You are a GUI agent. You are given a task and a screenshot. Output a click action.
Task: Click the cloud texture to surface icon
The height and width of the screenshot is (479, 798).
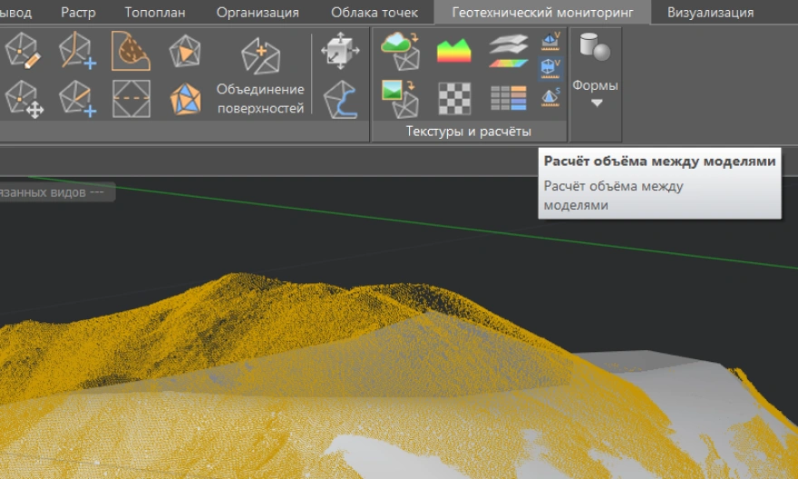(400, 51)
